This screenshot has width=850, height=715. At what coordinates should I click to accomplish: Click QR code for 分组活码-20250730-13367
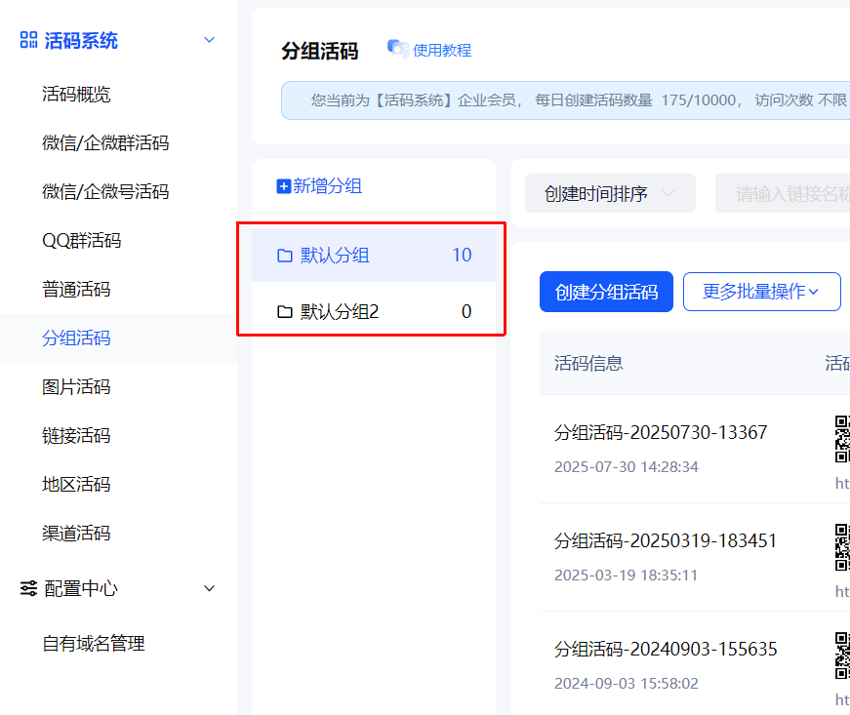coord(841,438)
